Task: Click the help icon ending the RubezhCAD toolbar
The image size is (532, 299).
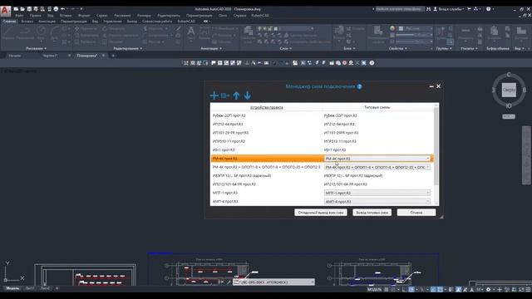Action: [372, 63]
